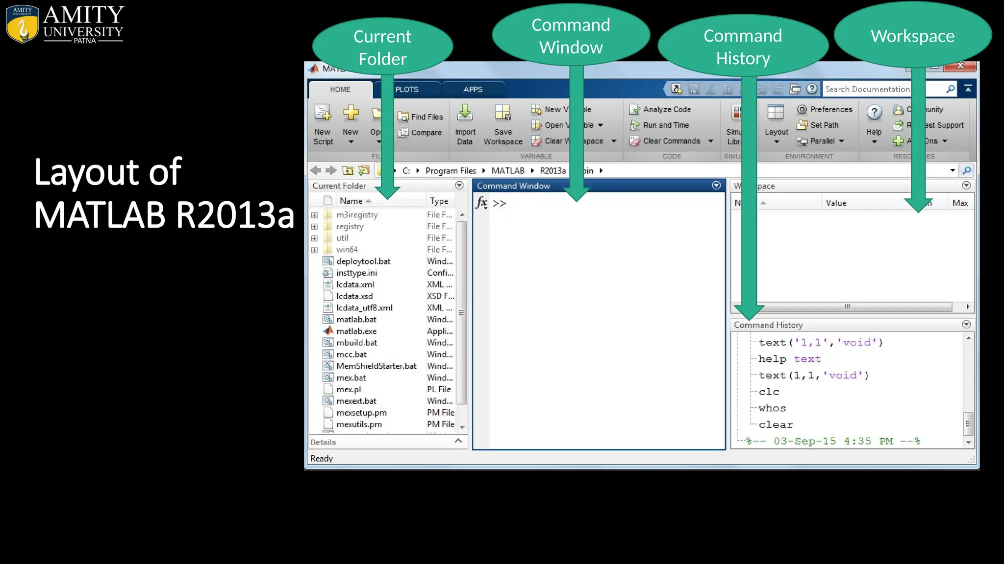
Task: Sort files by Type column
Action: 440,201
